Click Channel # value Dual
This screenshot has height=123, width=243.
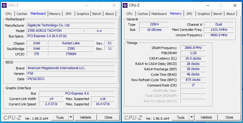point(219,24)
